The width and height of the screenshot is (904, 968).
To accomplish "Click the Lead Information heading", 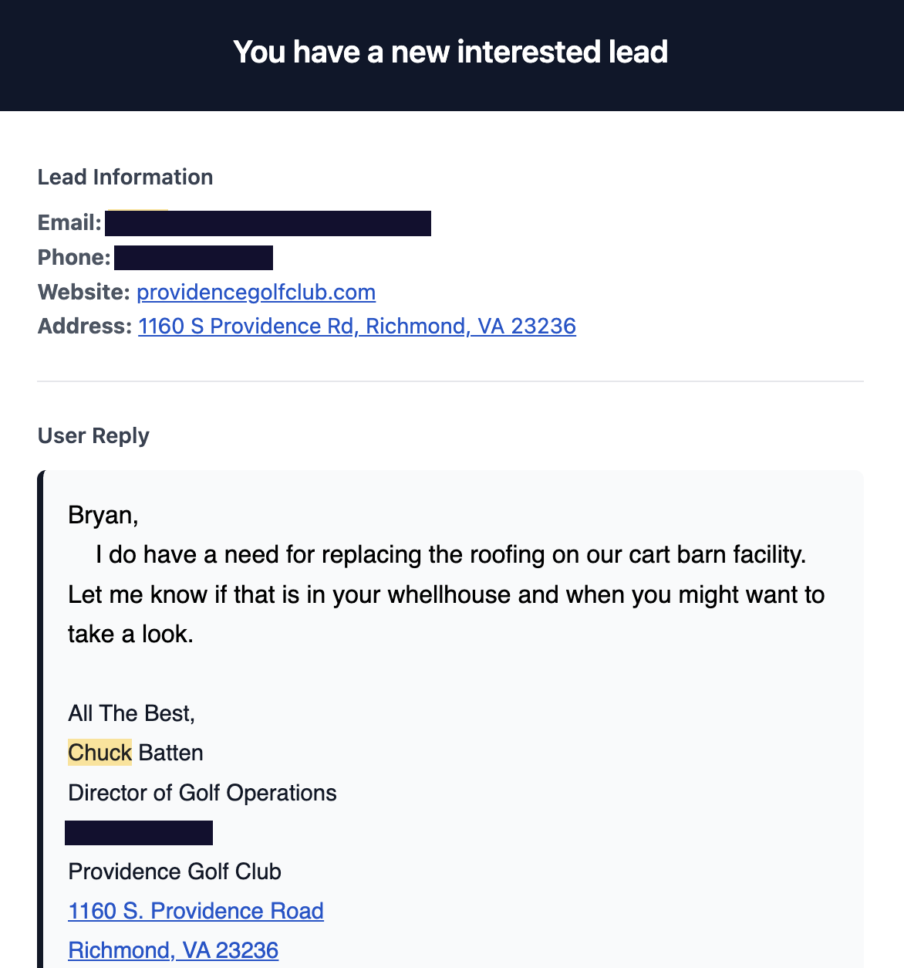I will pos(125,177).
